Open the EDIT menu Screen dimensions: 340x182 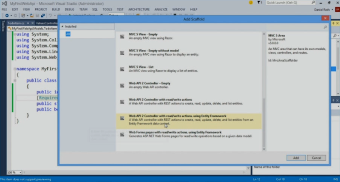click(15, 9)
